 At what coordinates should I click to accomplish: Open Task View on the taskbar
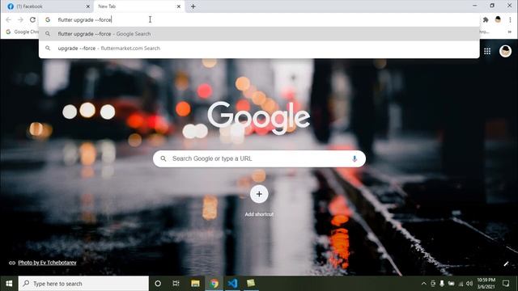tap(176, 284)
